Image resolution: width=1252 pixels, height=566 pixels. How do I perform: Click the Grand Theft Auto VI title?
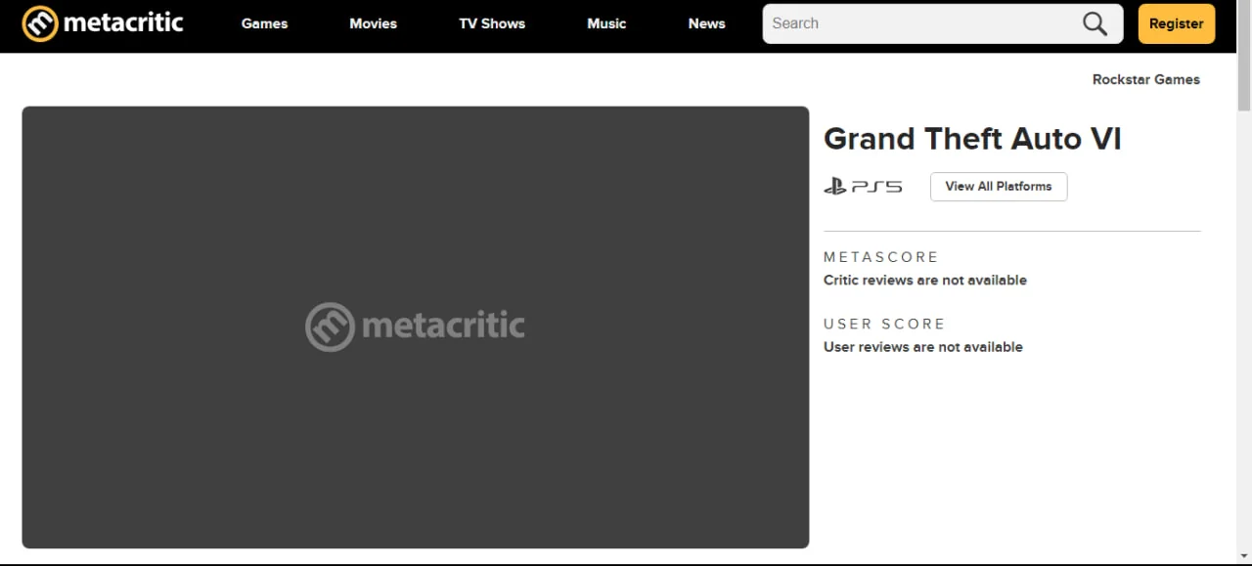tap(972, 139)
